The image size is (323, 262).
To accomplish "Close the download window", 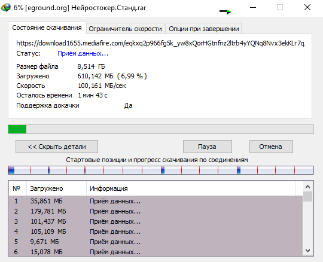I will point(307,8).
